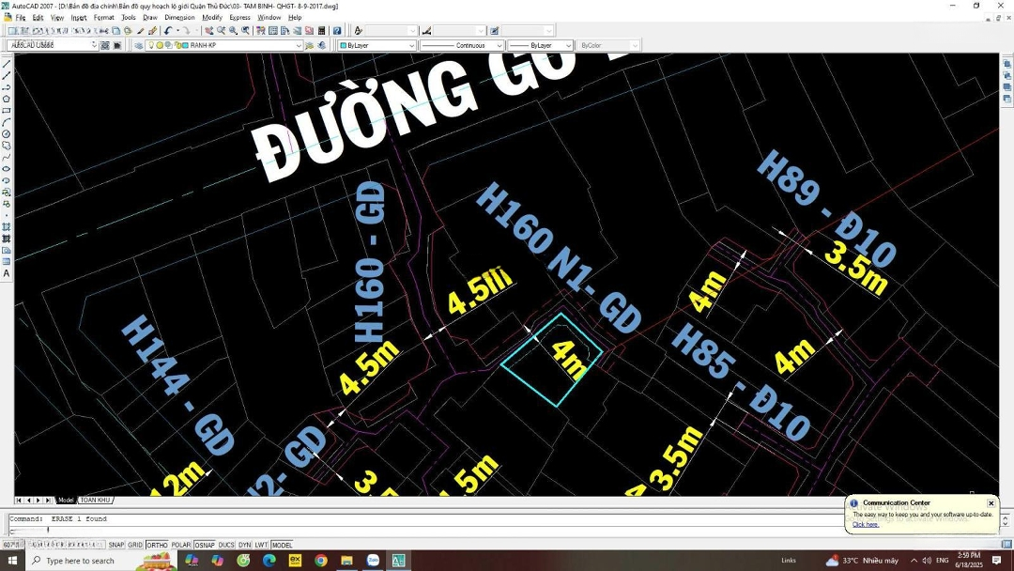This screenshot has height=571, width=1014.
Task: Select the Multiline Text tool
Action: 7,273
